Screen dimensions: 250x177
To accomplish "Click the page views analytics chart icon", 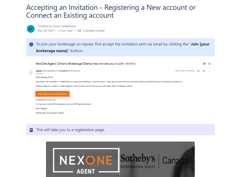I will click(79, 31).
